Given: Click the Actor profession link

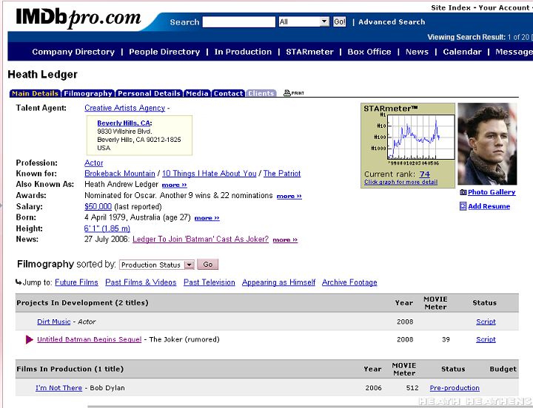Looking at the screenshot, I should click(x=94, y=163).
